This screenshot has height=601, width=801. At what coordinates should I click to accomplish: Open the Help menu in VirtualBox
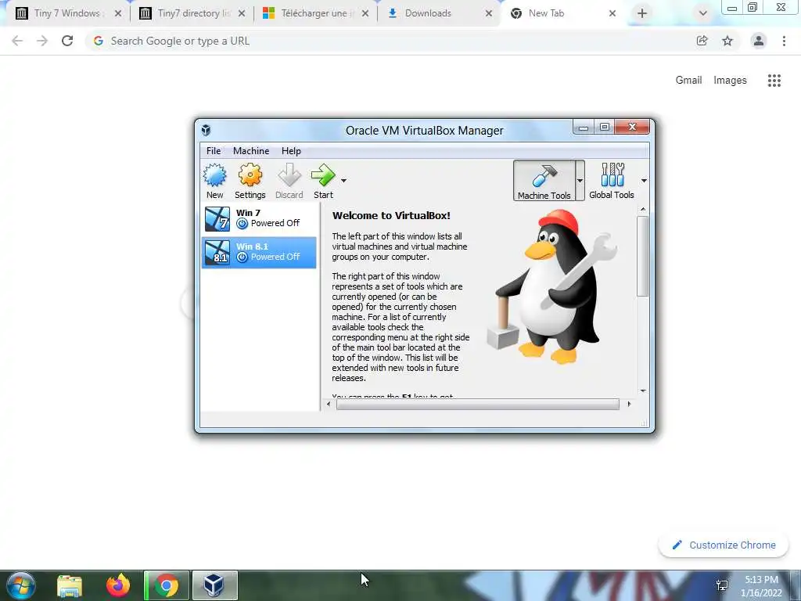tap(291, 151)
